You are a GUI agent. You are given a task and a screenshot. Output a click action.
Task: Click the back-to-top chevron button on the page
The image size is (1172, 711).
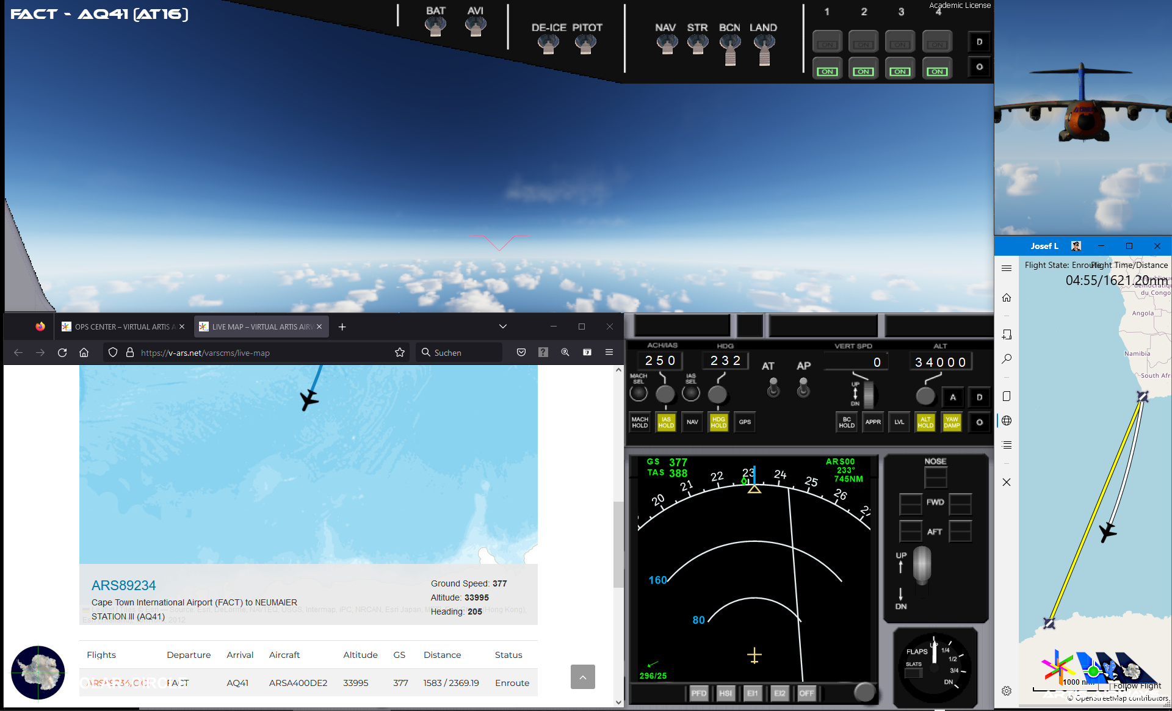click(583, 677)
